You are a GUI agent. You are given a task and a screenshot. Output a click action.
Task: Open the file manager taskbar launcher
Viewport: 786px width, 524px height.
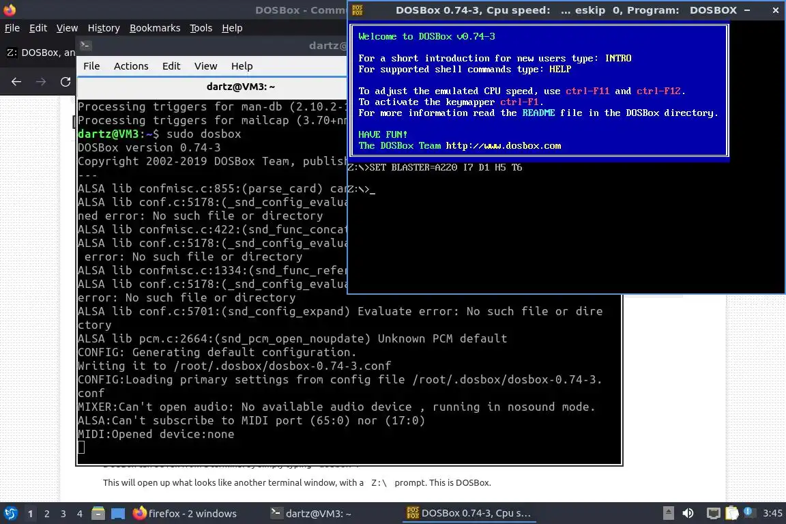98,513
